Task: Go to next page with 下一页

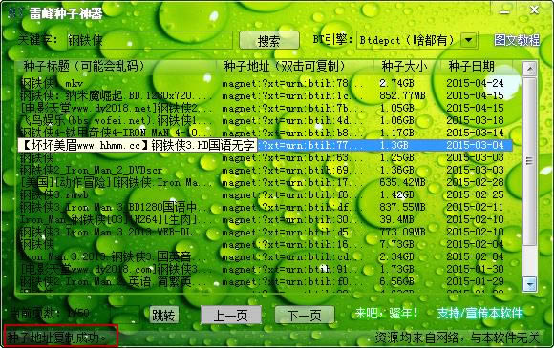Action: (304, 315)
